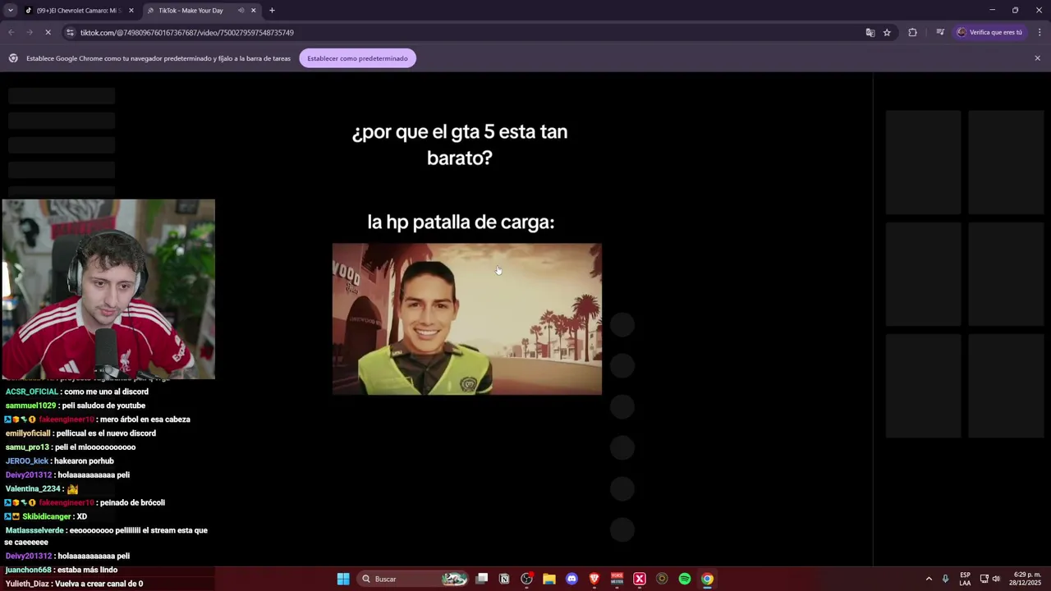Screen dimensions: 1051x591
Task: Go back to the previous page
Action: 11,33
